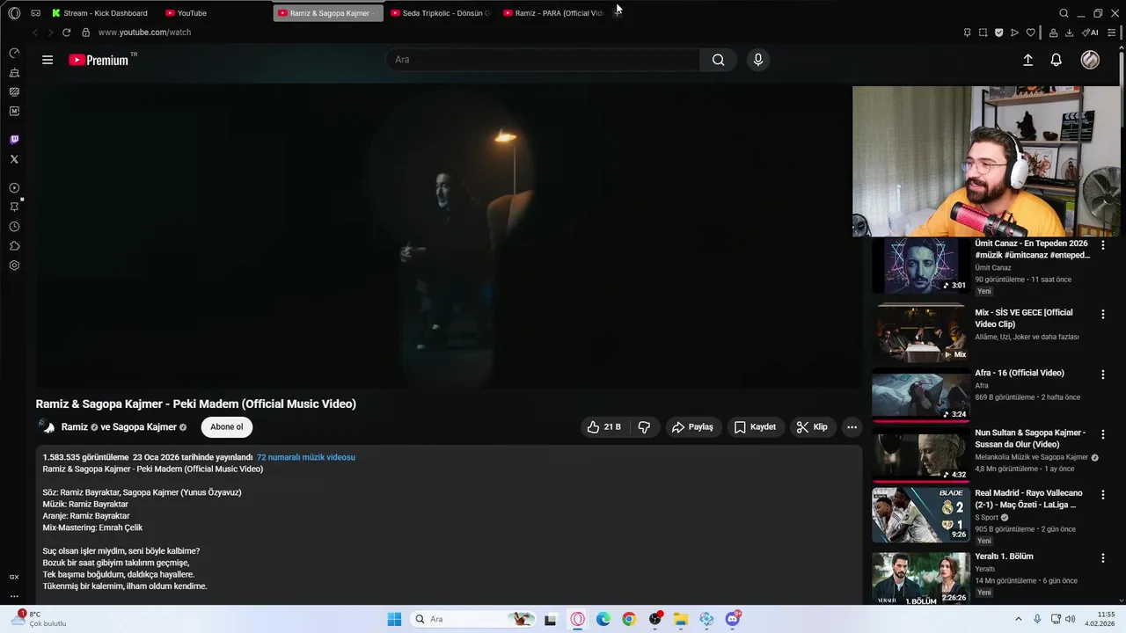This screenshot has height=633, width=1126.
Task: Switch to Ramiz - PARA tab
Action: point(553,13)
